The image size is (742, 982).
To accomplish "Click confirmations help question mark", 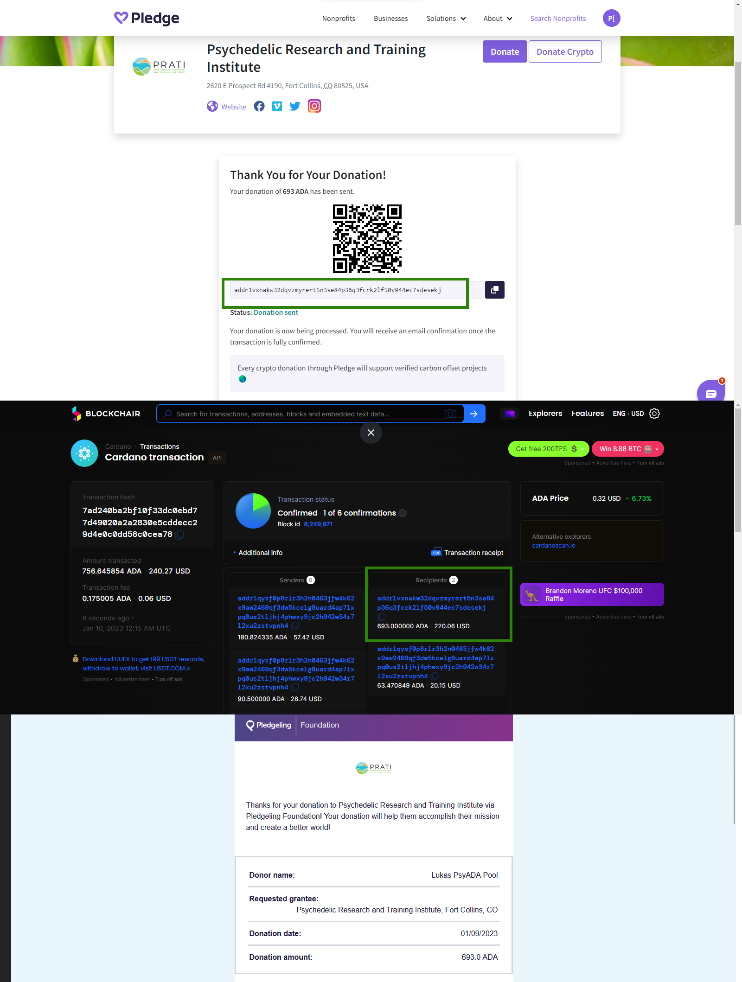I will click(403, 513).
